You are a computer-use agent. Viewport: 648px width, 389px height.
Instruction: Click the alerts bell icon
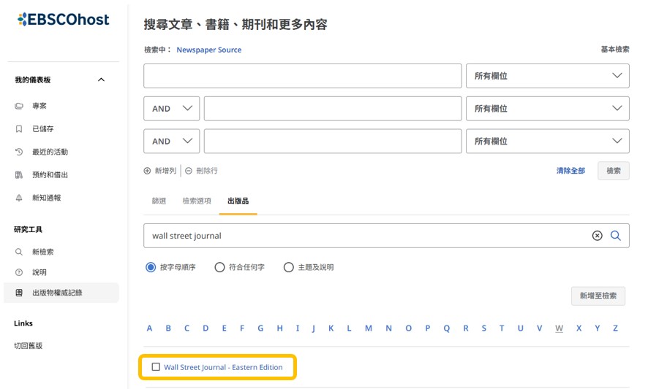coord(19,198)
